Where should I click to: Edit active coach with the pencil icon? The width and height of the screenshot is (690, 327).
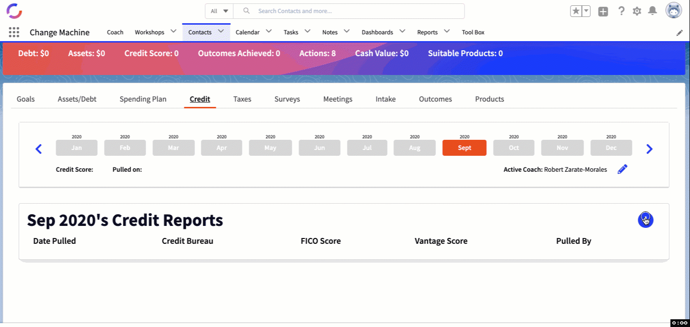622,169
